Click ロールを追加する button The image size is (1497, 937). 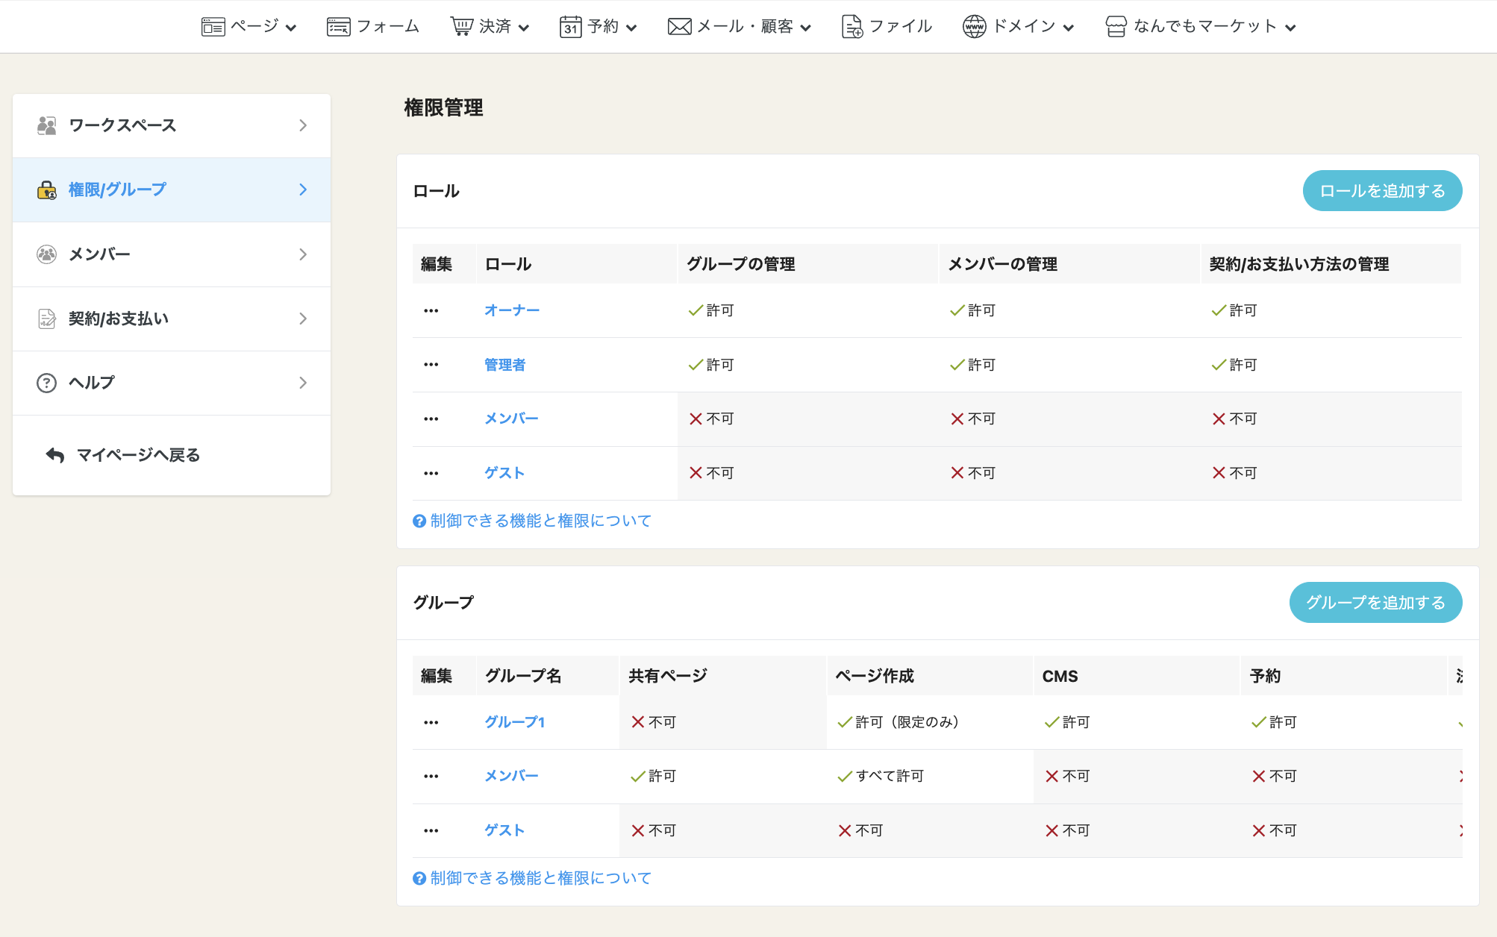(1382, 191)
